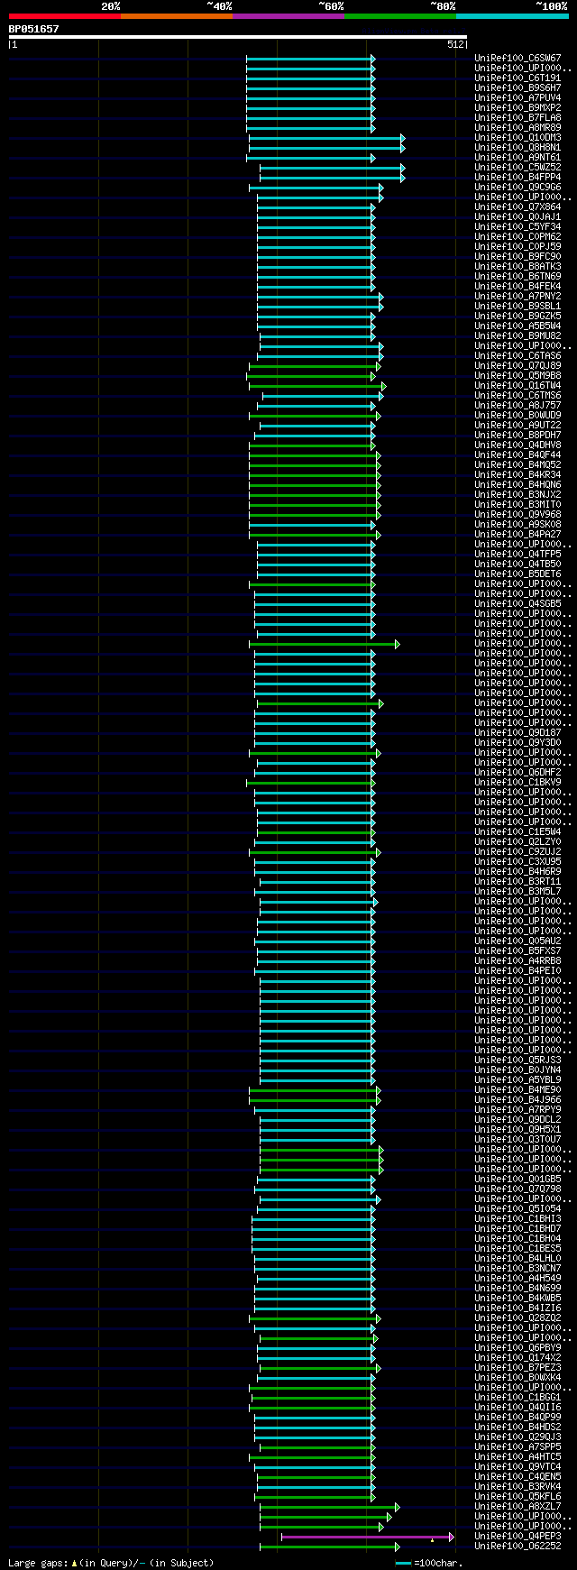Select the BP051657 query name label

click(x=33, y=29)
